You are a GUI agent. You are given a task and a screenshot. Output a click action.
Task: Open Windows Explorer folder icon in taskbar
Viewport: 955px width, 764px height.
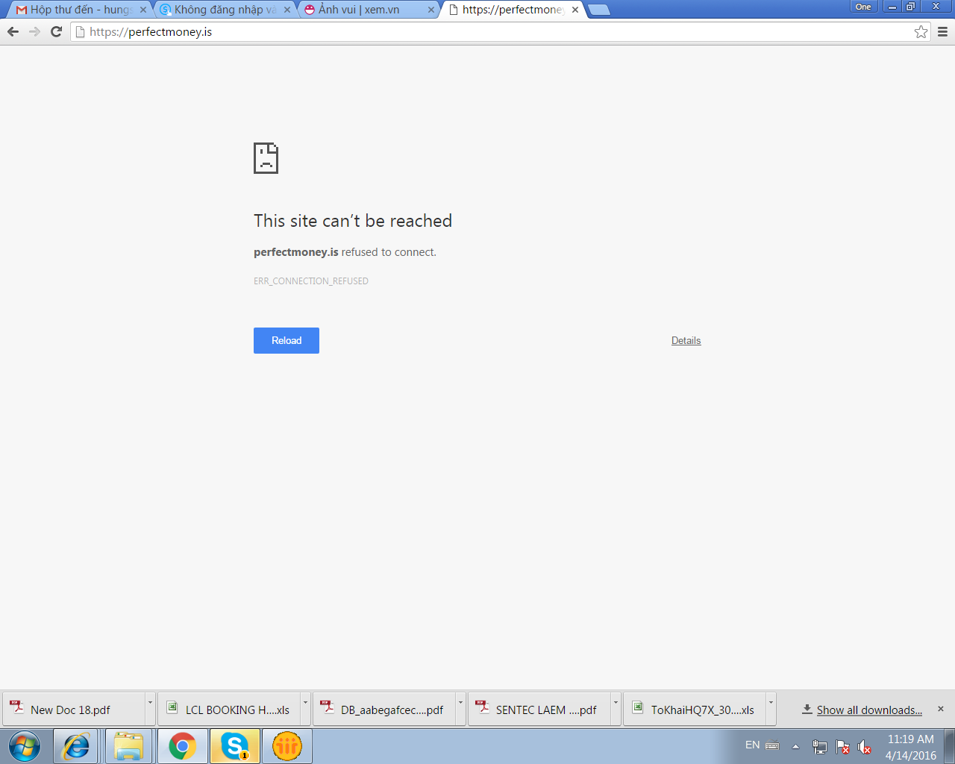click(128, 746)
